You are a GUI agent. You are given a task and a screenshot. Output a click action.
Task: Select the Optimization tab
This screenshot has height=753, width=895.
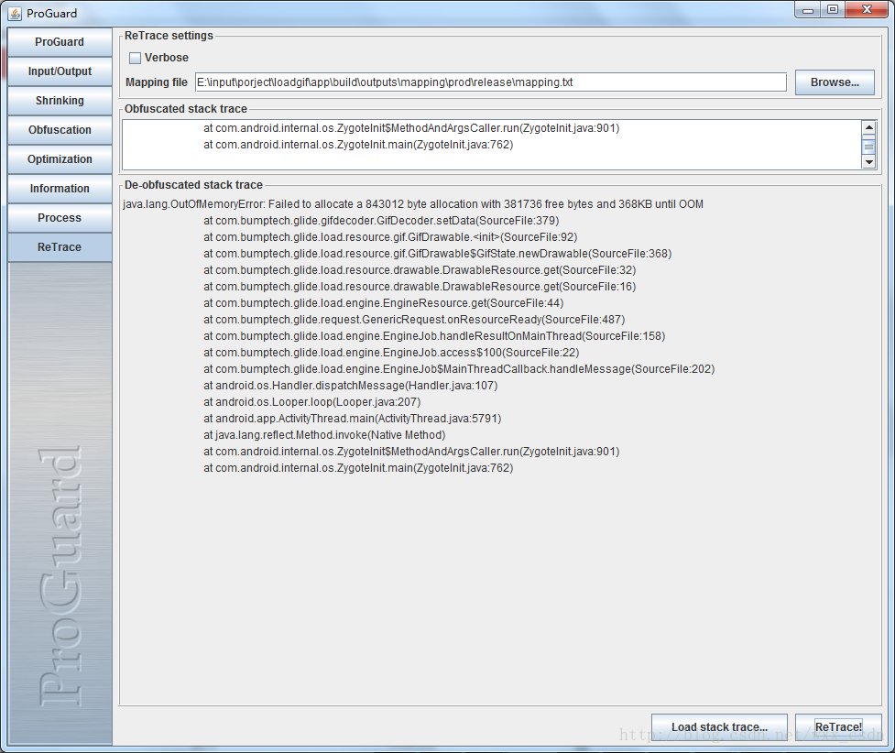pos(60,159)
